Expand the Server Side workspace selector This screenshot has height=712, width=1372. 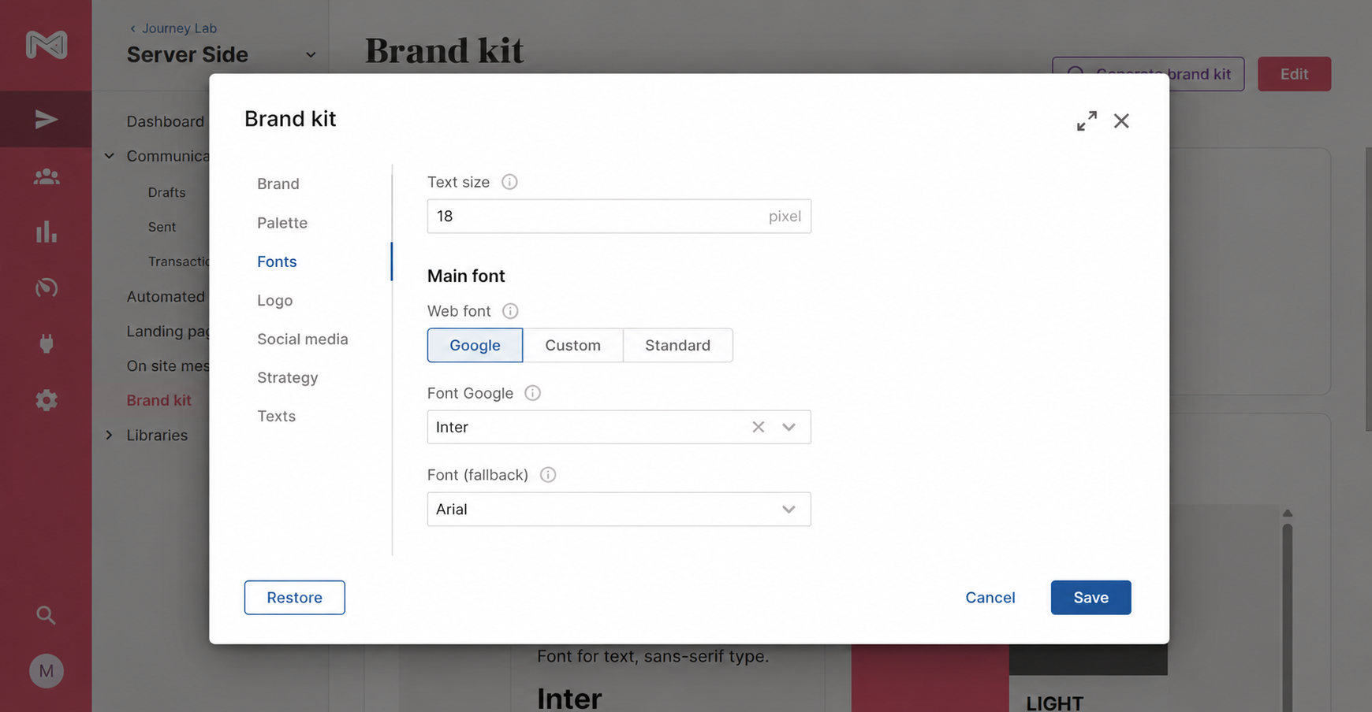311,54
